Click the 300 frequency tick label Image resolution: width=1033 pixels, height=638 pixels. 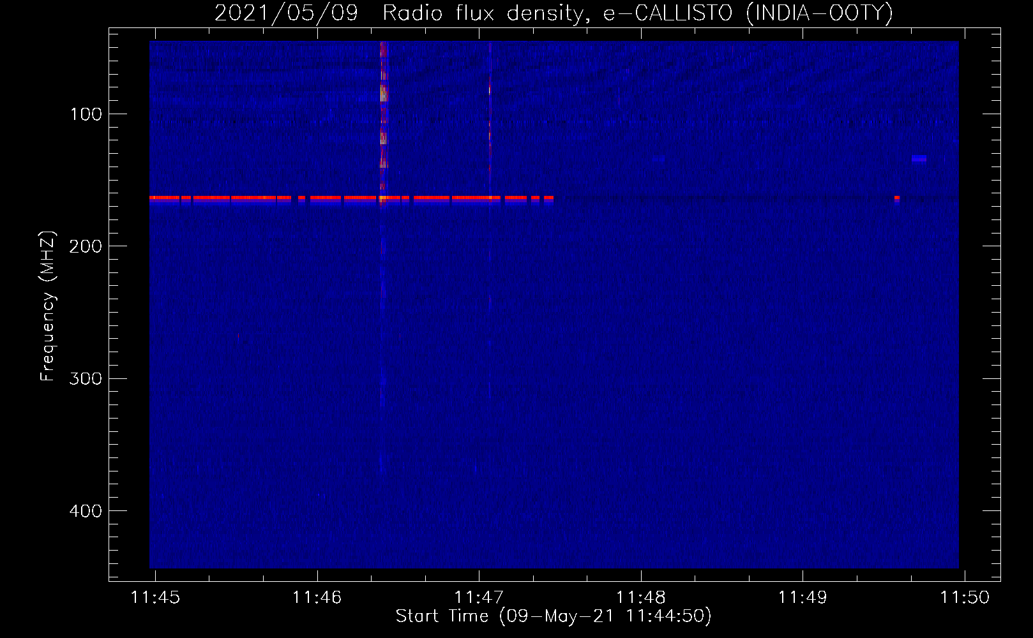coord(86,378)
